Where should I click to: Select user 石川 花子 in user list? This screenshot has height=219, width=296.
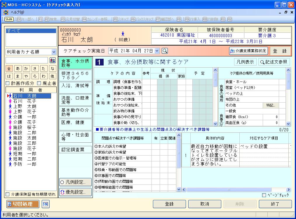[x=24, y=101]
